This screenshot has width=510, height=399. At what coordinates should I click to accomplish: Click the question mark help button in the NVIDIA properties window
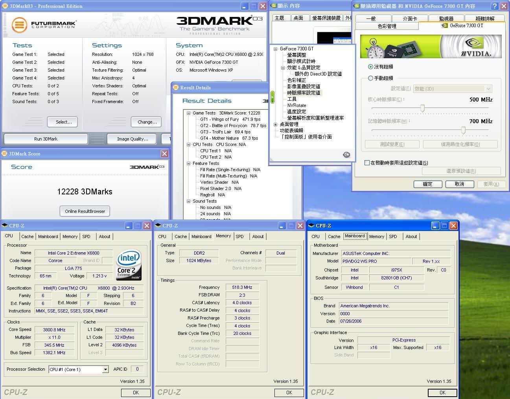coord(495,6)
